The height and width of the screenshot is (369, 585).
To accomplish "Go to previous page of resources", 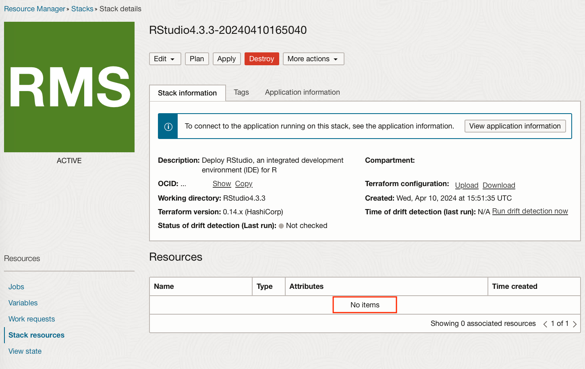I will 545,324.
